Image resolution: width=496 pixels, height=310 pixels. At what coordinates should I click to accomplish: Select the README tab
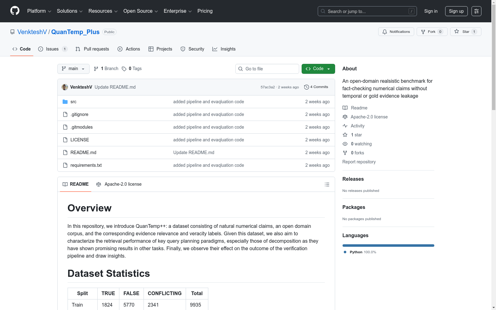(76, 184)
